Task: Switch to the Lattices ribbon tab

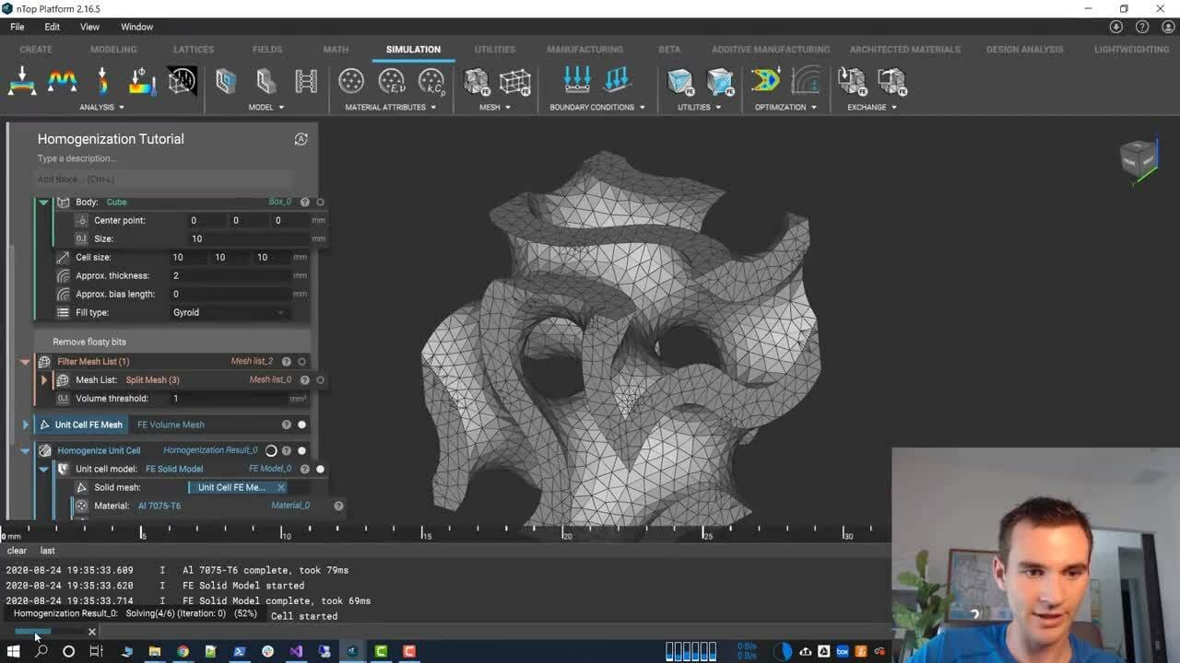Action: click(x=193, y=49)
